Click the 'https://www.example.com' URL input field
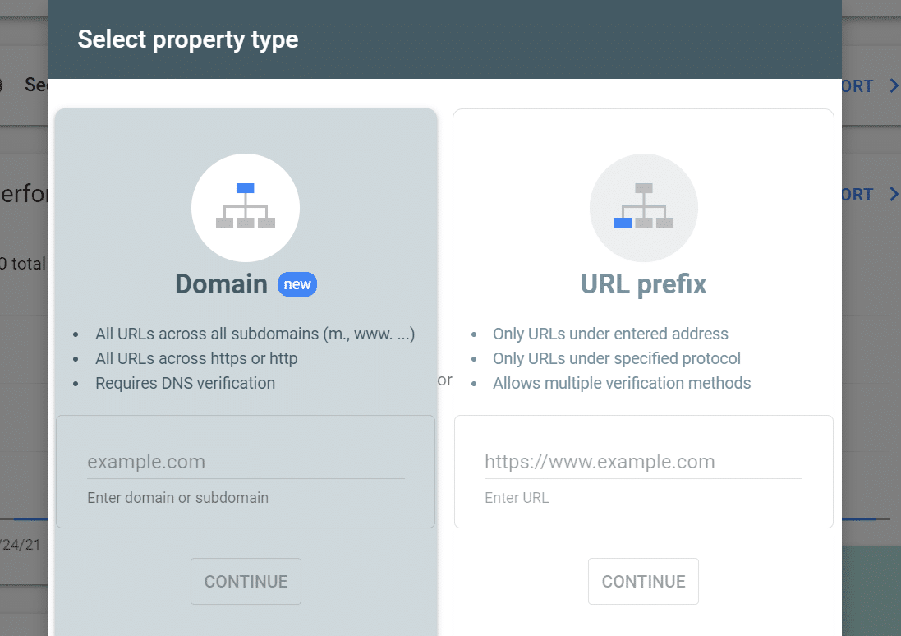 (643, 462)
